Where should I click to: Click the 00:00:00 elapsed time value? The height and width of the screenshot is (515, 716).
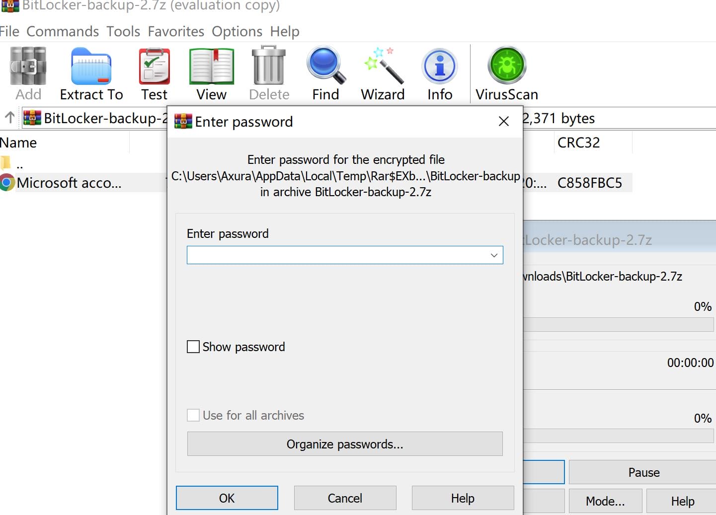[x=690, y=363]
